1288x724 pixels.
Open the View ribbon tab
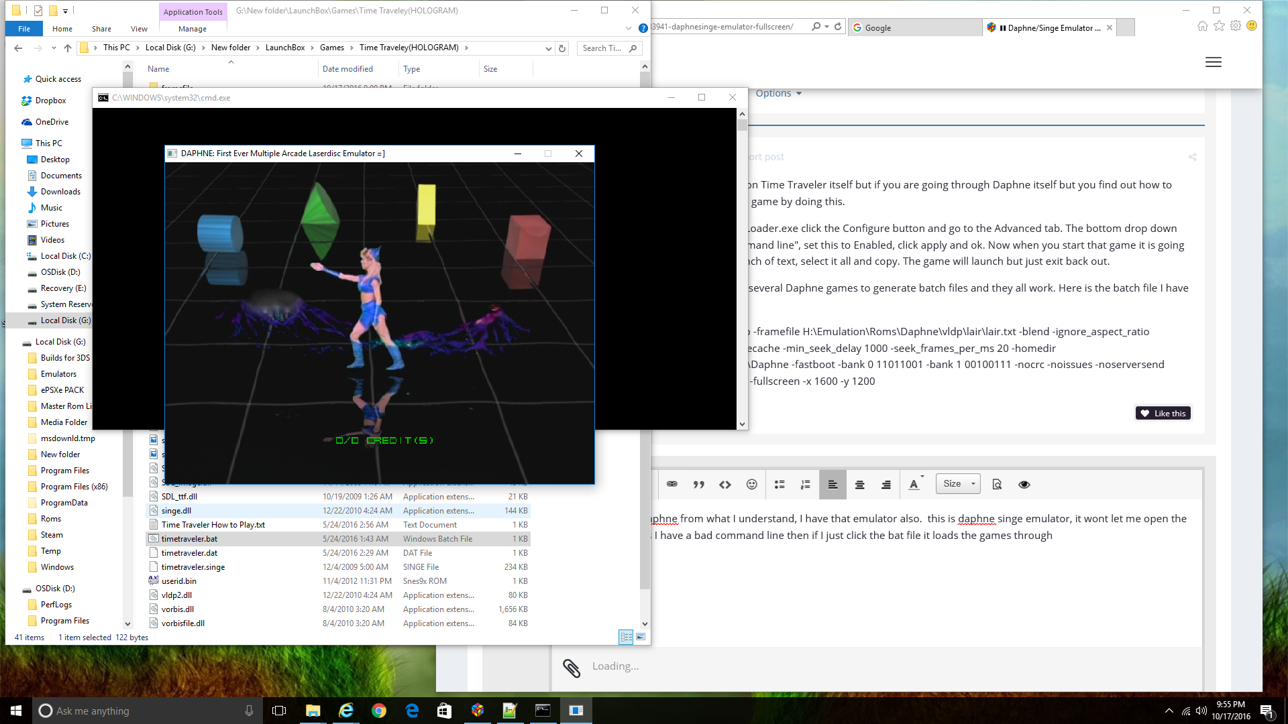click(139, 29)
